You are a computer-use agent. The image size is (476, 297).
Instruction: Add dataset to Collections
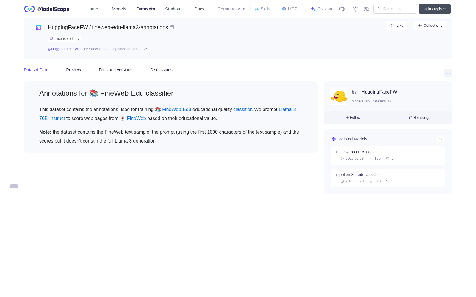coord(430,26)
